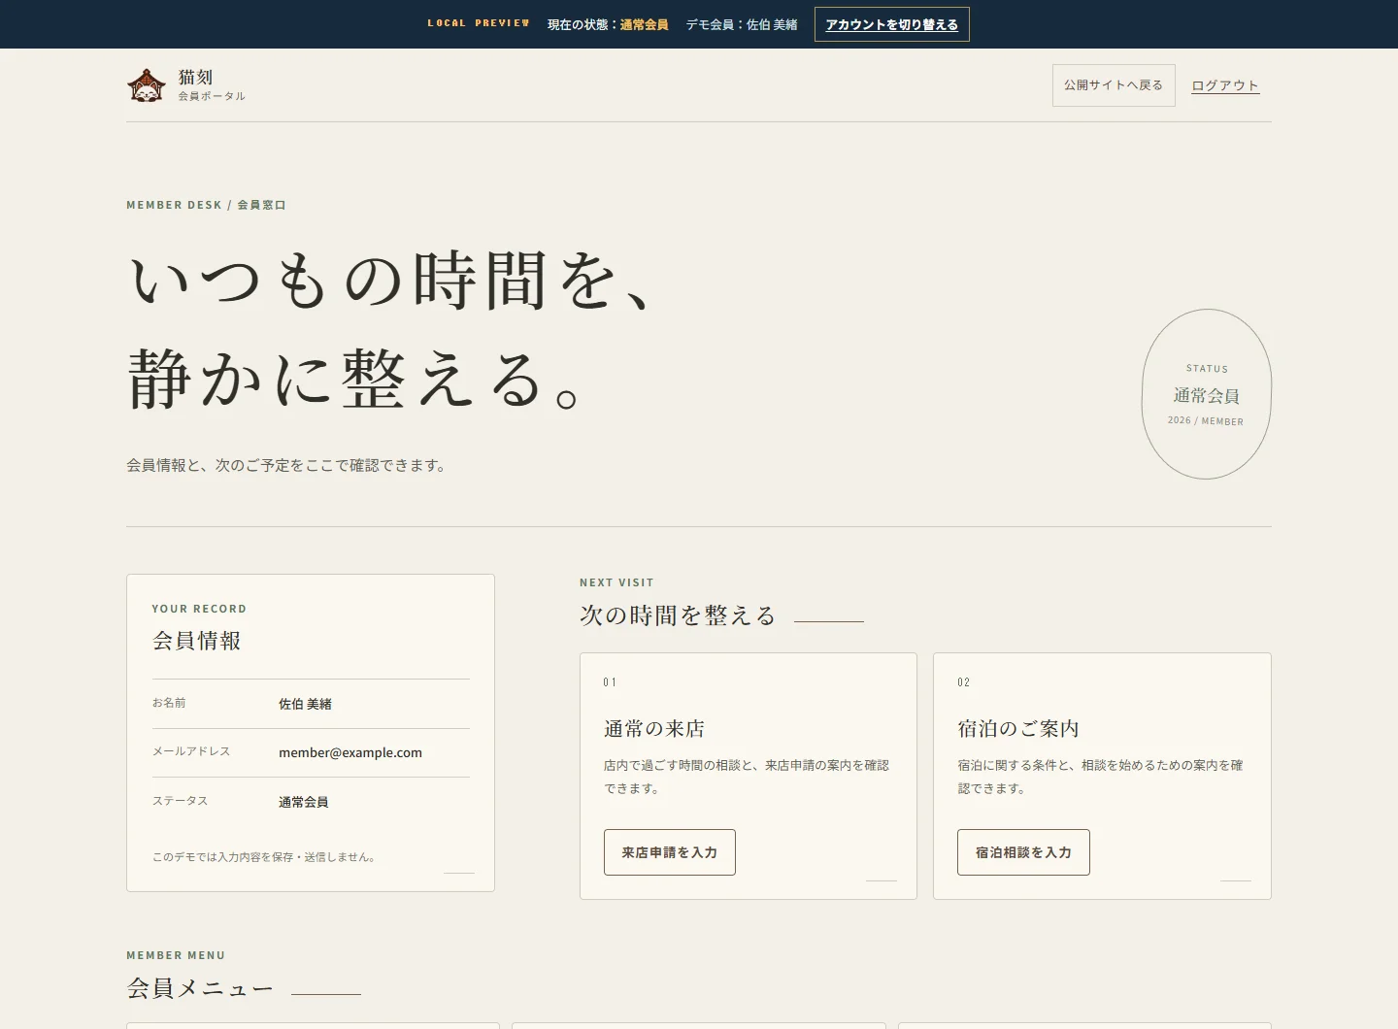Click the MEMBER DESK / 会員窓口 label
This screenshot has height=1029, width=1398.
(206, 205)
